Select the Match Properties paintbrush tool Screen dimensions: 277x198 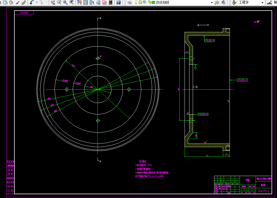pos(18,2)
